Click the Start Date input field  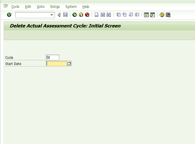57,64
